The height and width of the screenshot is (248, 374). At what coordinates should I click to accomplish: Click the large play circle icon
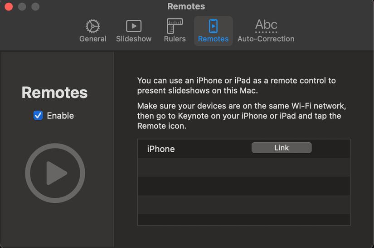click(x=55, y=173)
